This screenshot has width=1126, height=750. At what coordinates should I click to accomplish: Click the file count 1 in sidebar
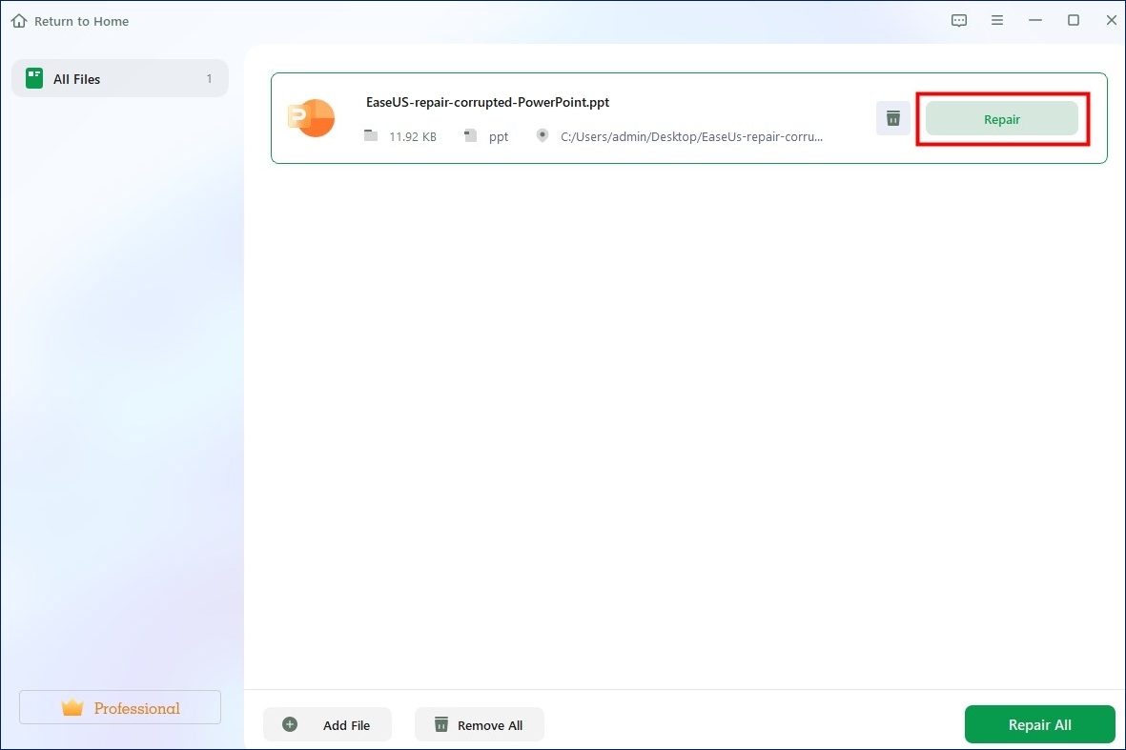coord(209,79)
